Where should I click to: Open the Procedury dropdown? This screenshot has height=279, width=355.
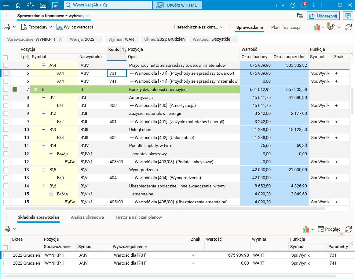click(37, 27)
